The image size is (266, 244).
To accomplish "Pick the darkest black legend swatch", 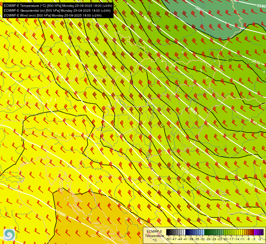I will pos(167,232).
